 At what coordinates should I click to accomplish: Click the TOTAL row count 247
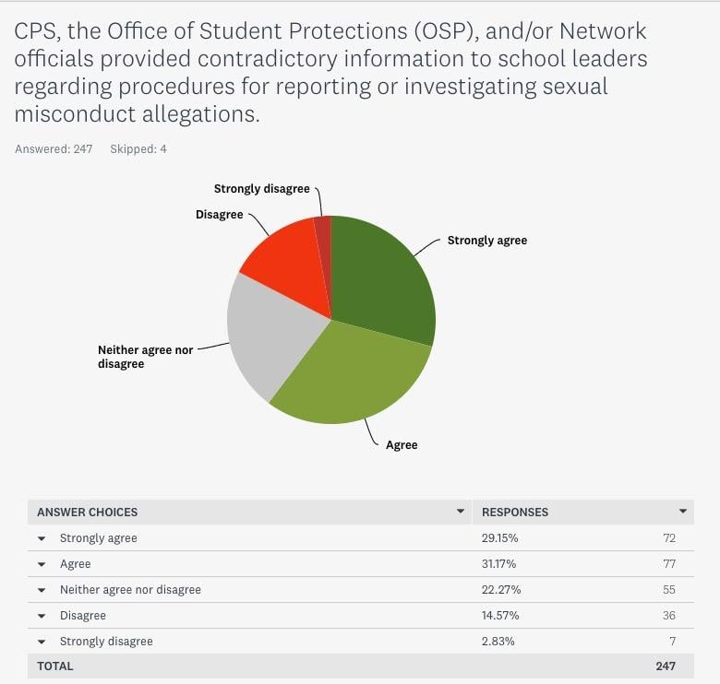666,666
